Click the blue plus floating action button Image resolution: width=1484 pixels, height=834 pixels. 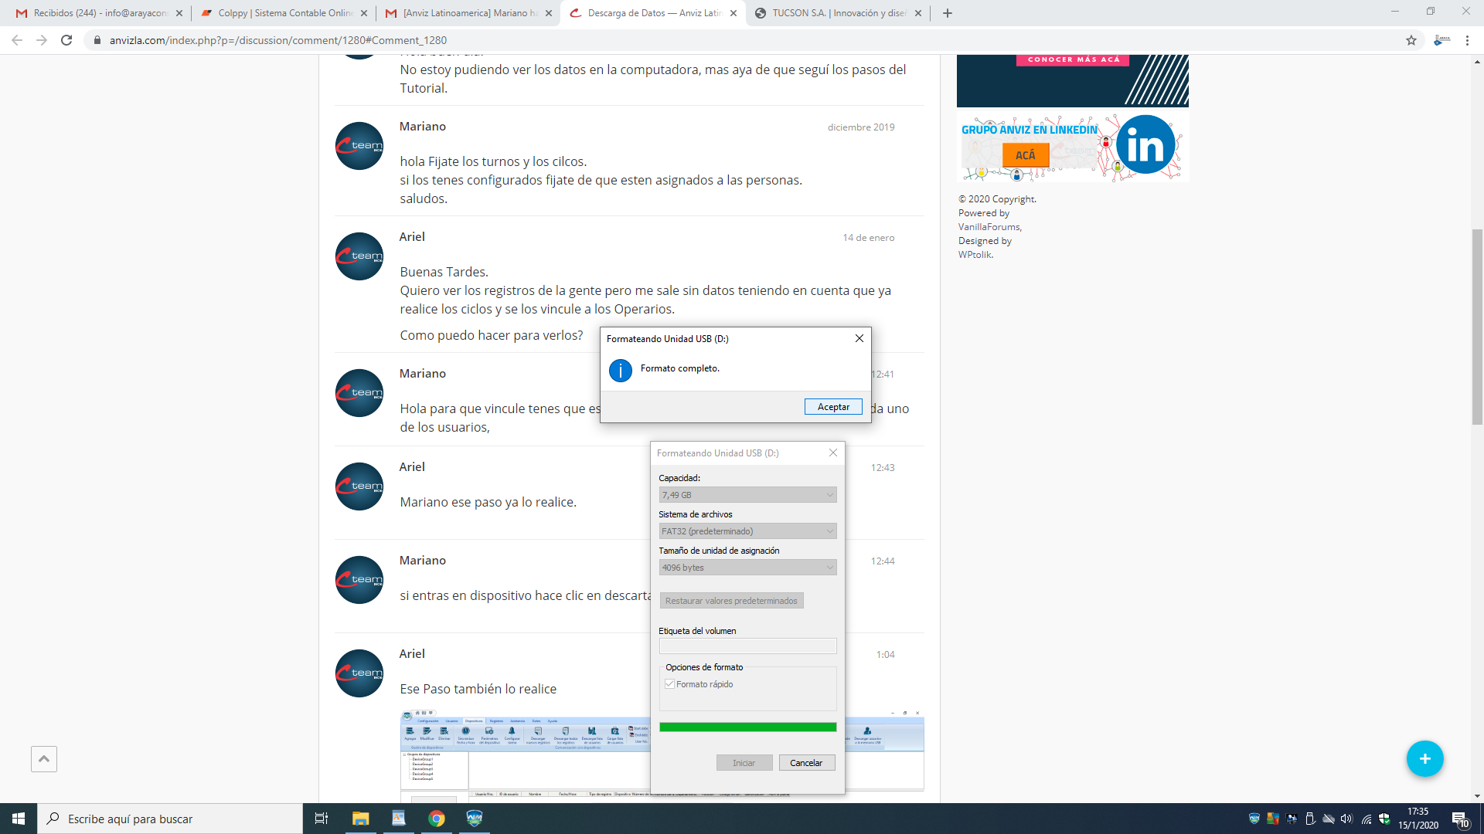point(1424,759)
